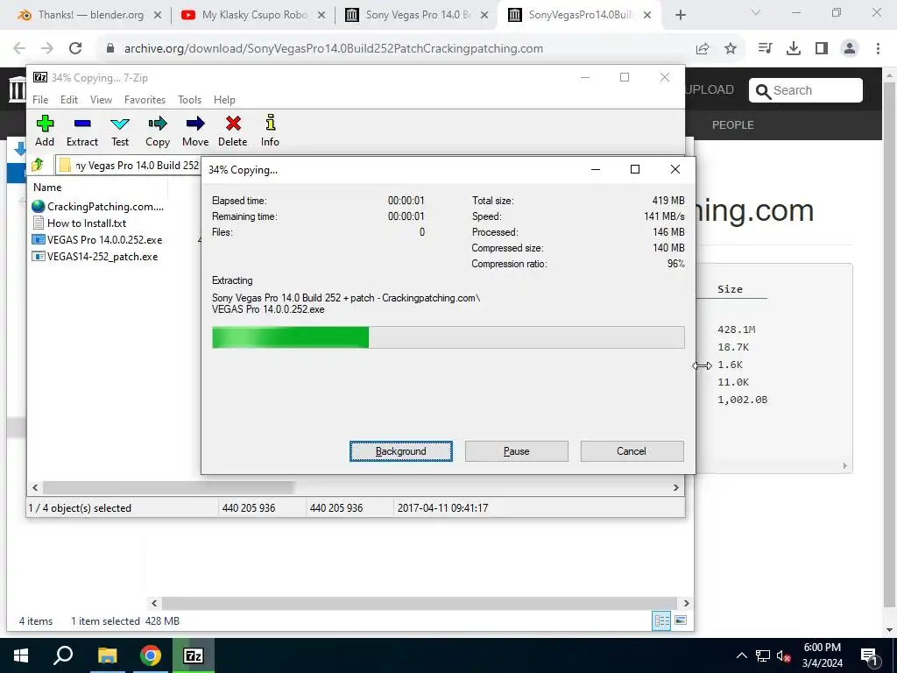The height and width of the screenshot is (673, 897).
Task: Open the View menu in 7-Zip
Action: point(101,100)
